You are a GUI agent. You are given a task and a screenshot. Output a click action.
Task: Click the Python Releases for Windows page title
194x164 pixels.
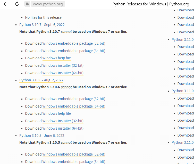click(x=151, y=4)
